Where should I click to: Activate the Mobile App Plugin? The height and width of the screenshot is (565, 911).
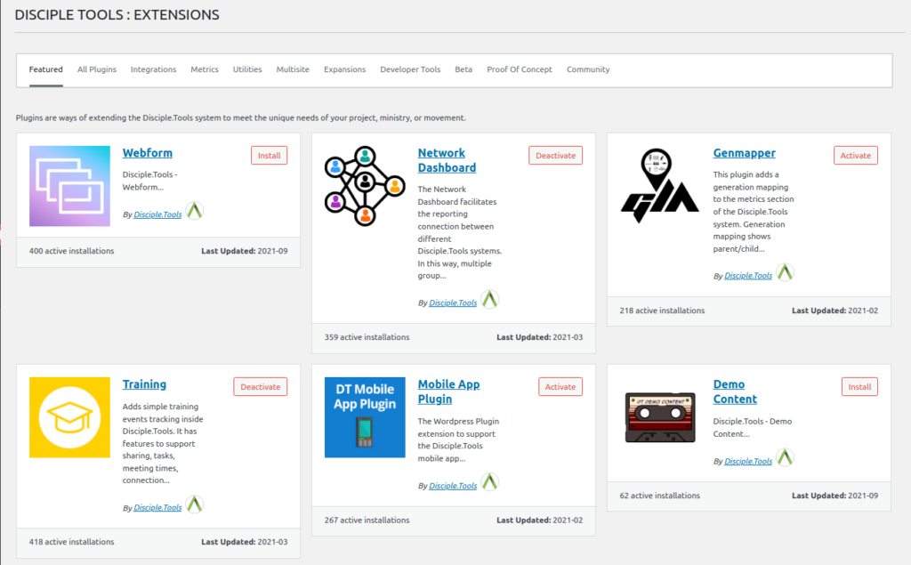tap(560, 386)
